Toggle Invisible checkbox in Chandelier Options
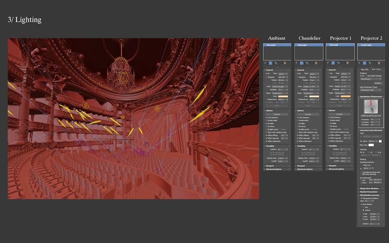The height and width of the screenshot is (243, 389). [298, 124]
